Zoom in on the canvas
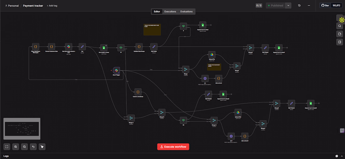 16,147
